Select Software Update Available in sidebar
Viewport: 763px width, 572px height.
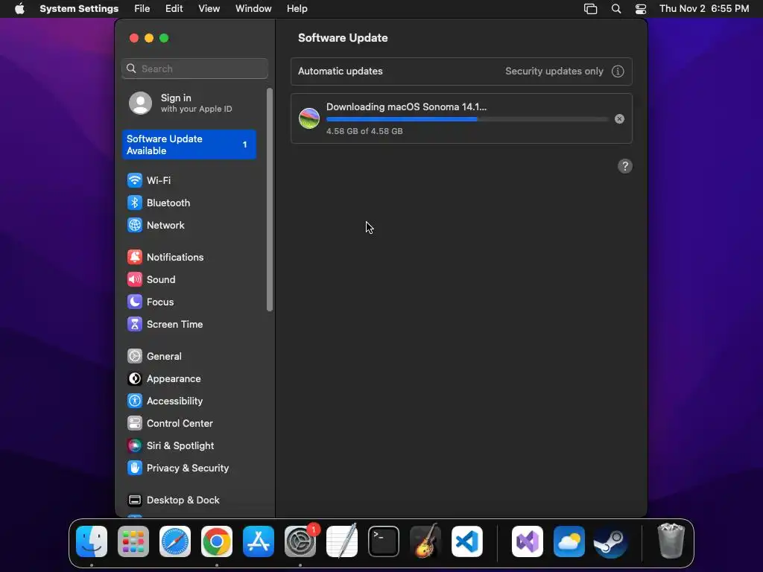coord(189,145)
